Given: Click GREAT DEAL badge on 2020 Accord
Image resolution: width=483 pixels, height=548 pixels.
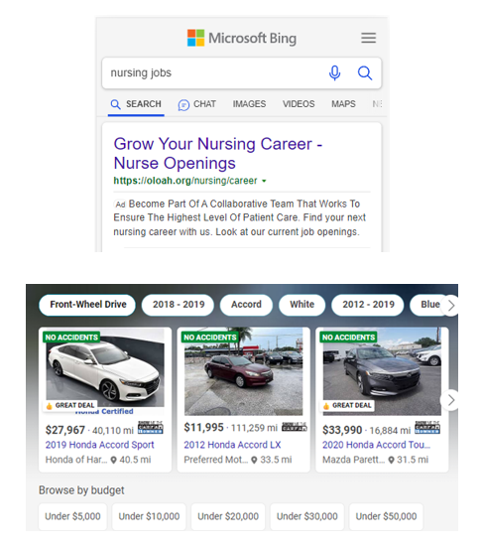Looking at the screenshot, I should point(348,405).
